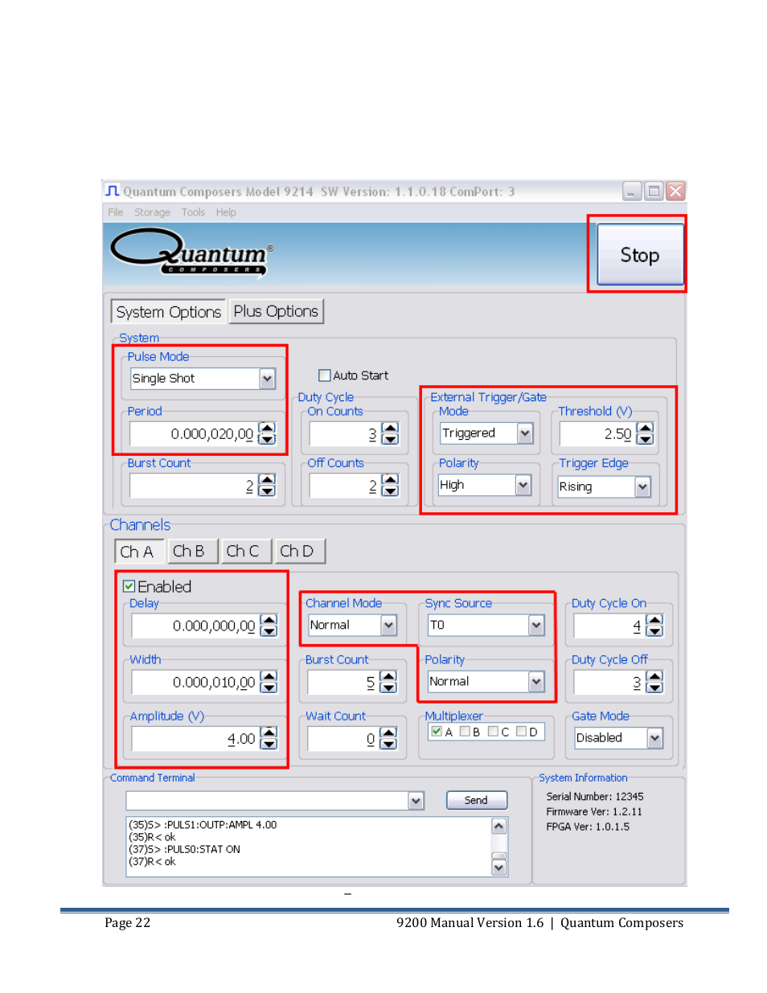
Task: Adjust the Wait Count spinner
Action: (x=388, y=738)
